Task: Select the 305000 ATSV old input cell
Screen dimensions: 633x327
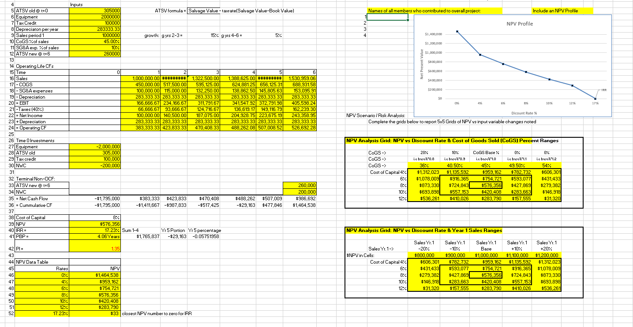Action: coord(95,11)
